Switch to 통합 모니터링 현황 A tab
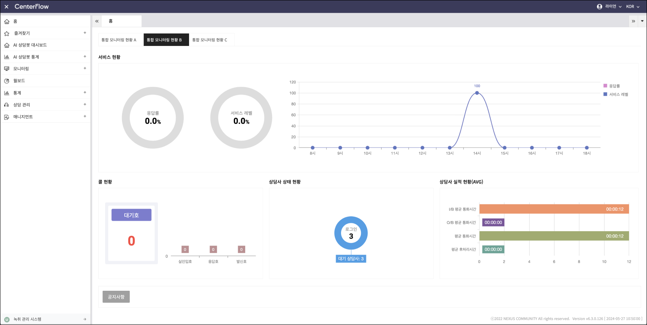The width and height of the screenshot is (647, 325). click(x=119, y=40)
